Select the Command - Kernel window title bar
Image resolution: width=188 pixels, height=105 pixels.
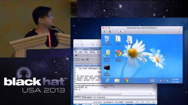pos(88,66)
